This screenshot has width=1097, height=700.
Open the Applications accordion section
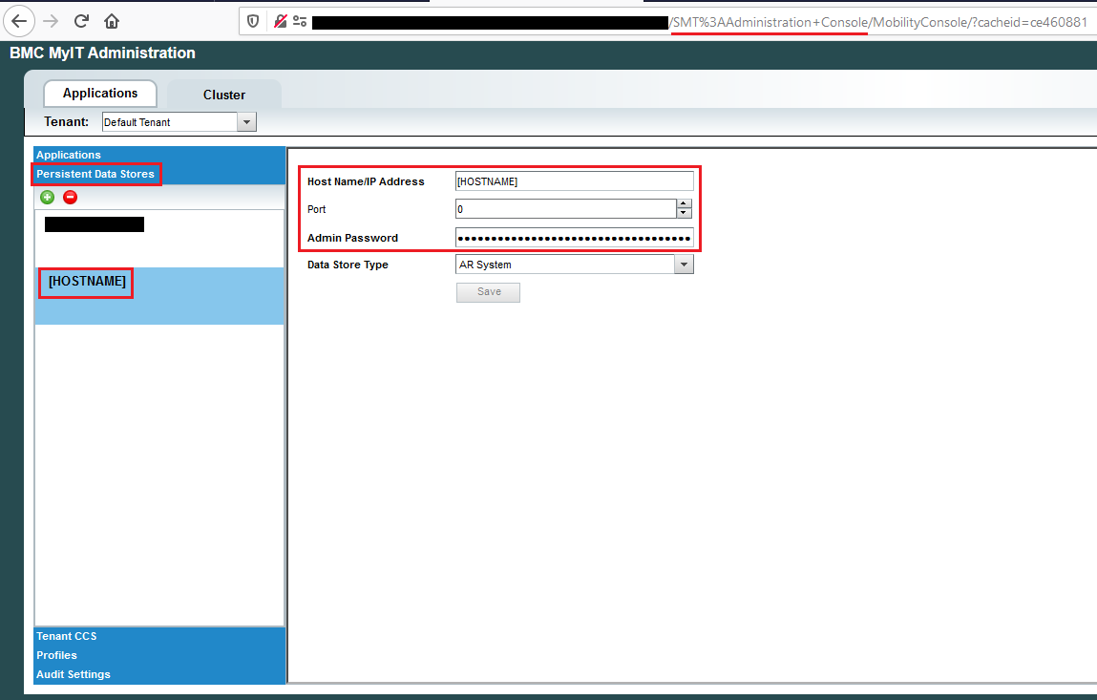tap(159, 155)
